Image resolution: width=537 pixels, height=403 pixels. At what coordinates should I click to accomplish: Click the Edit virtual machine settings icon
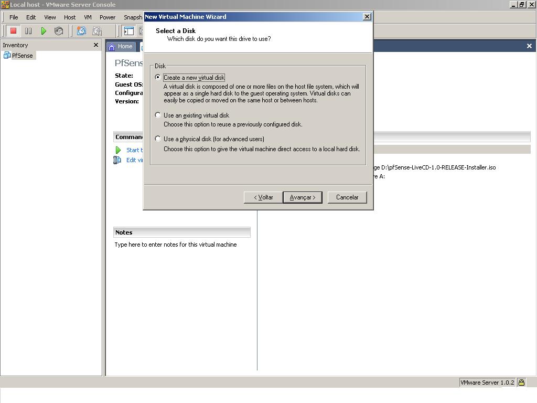click(117, 160)
